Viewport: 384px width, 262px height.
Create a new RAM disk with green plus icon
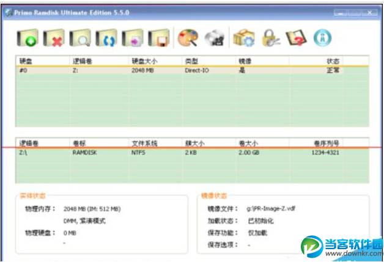[x=28, y=38]
